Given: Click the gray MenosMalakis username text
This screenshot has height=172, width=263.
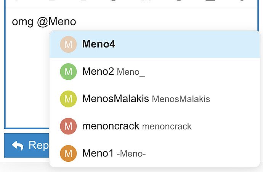Looking at the screenshot, I should [x=181, y=99].
